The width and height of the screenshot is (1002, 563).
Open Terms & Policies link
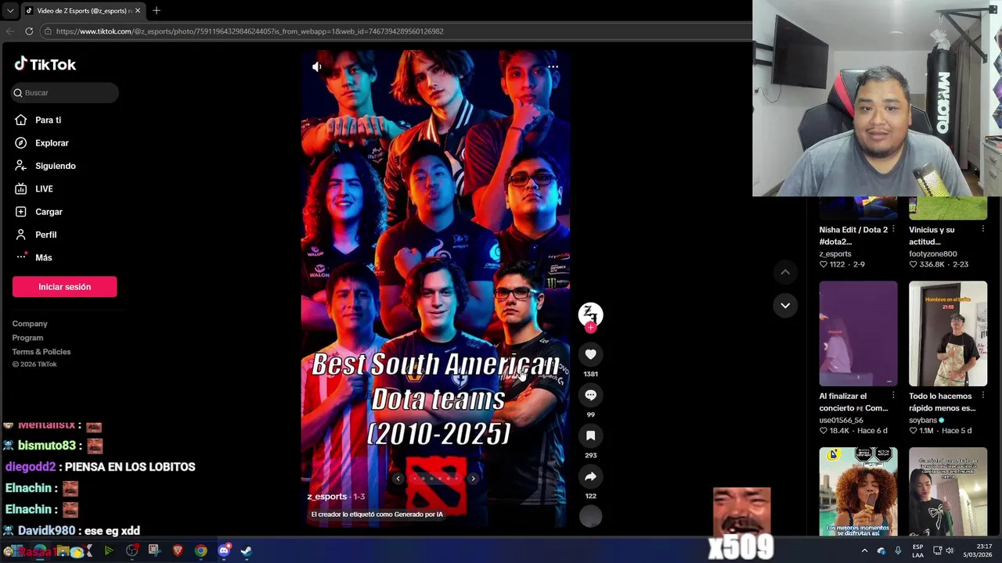click(x=41, y=352)
